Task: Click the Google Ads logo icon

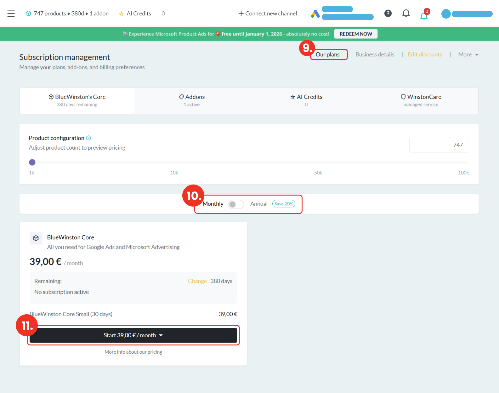Action: pos(315,14)
